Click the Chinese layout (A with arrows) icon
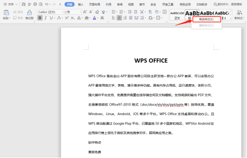 [x=142, y=12]
